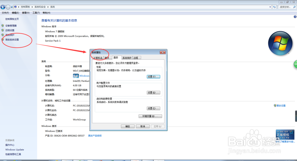The width and height of the screenshot is (297, 161).
Task: Click WorkGroup value text
Action: pyautogui.click(x=79, y=119)
